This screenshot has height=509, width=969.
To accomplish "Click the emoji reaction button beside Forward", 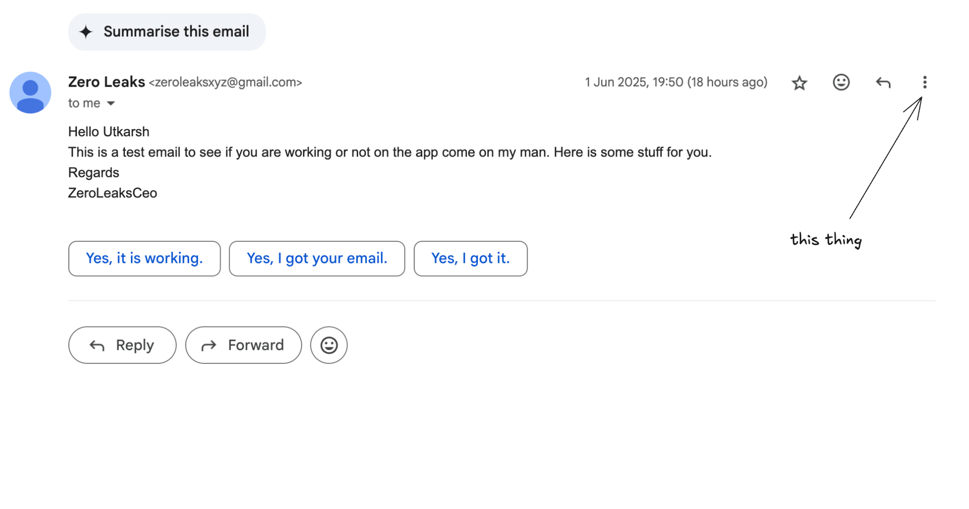I will (x=329, y=345).
